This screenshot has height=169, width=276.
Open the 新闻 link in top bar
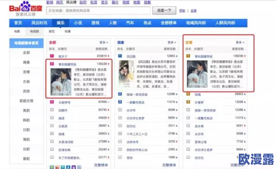[x=50, y=2]
